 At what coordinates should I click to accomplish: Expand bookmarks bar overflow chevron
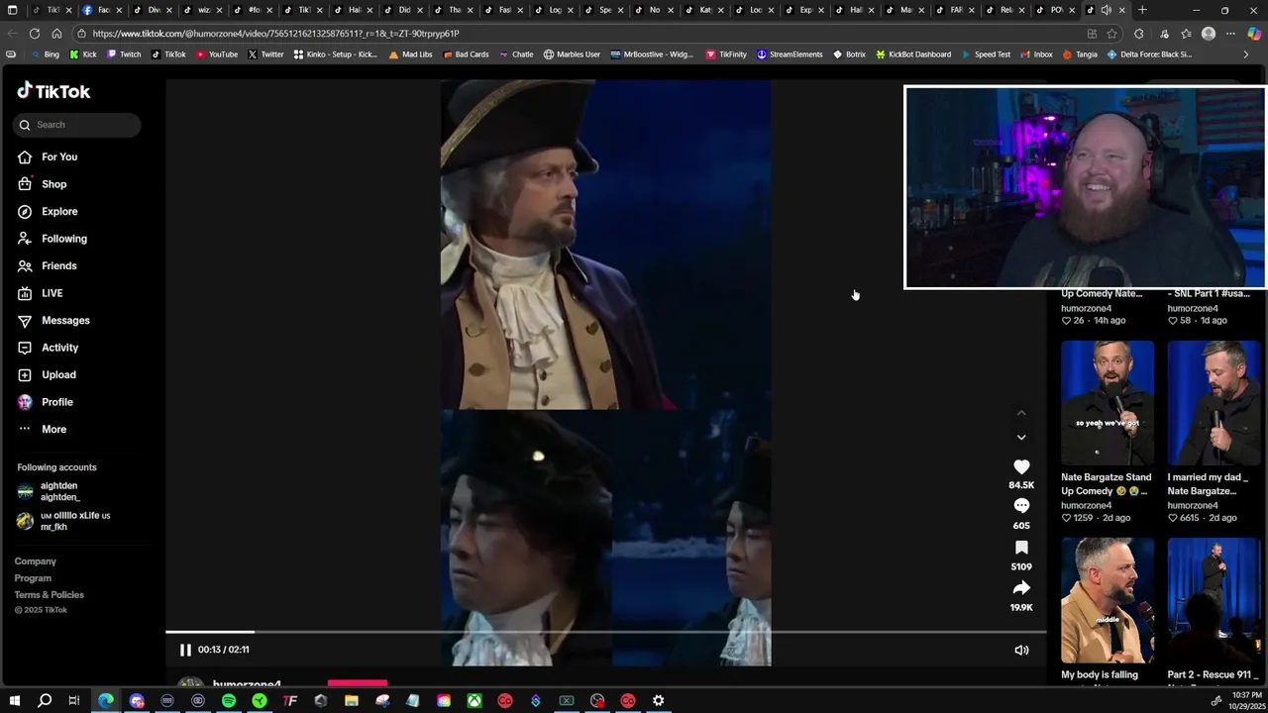point(1246,54)
